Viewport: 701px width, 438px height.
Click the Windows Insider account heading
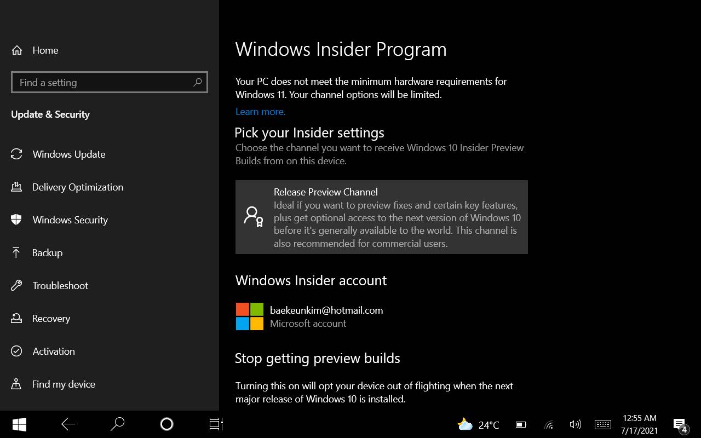(311, 281)
